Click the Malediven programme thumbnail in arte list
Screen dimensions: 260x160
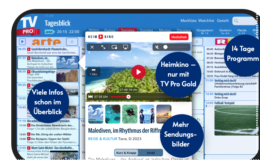coord(67,62)
